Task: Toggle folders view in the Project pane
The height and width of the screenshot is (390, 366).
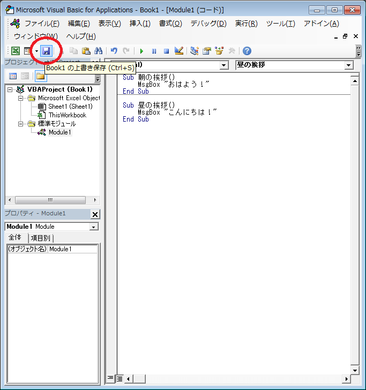Action: pyautogui.click(x=40, y=76)
